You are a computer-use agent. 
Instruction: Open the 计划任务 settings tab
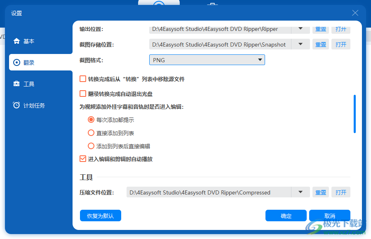coord(41,105)
